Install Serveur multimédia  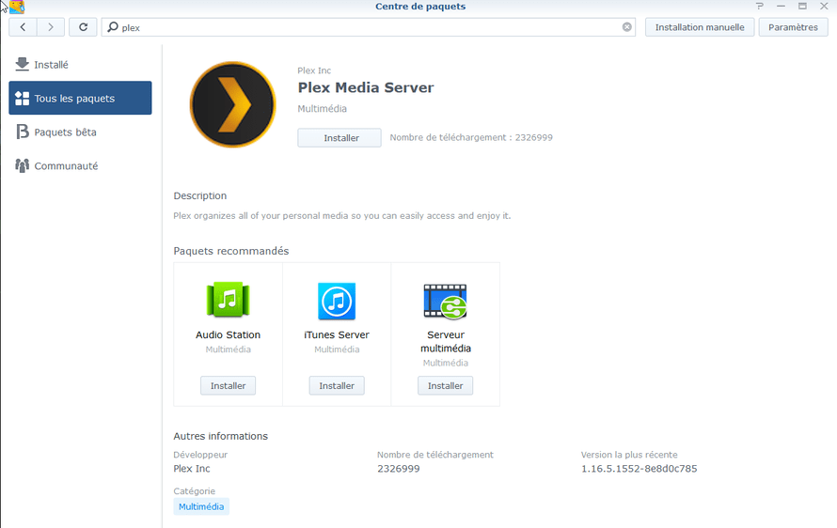445,385
